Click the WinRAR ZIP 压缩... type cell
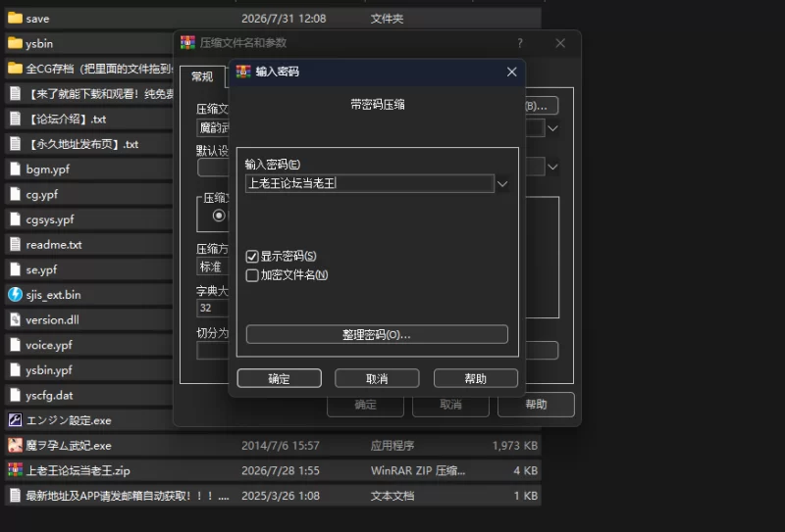785x532 pixels. [418, 470]
